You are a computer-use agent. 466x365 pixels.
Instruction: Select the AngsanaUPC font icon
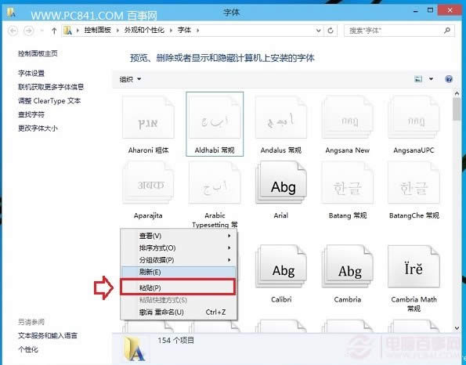[414, 117]
